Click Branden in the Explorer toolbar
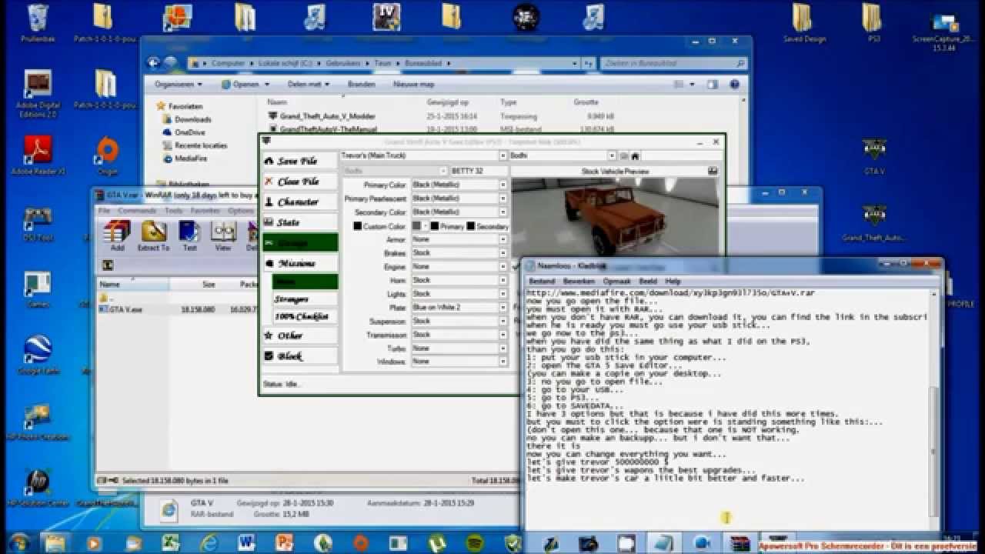Image resolution: width=985 pixels, height=554 pixels. click(361, 85)
